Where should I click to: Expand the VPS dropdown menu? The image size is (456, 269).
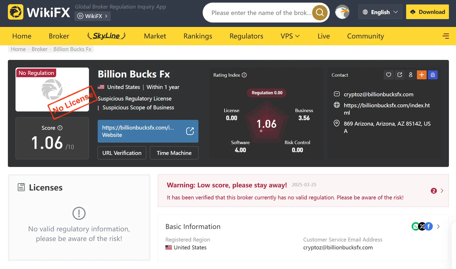tap(290, 36)
